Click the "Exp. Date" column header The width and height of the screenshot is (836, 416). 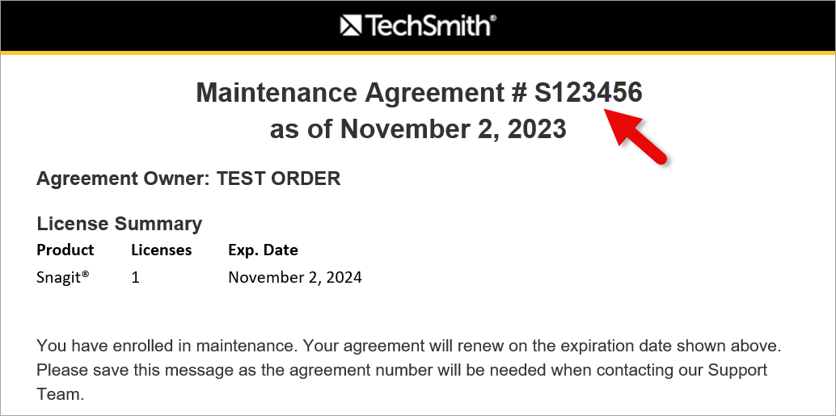coord(263,250)
